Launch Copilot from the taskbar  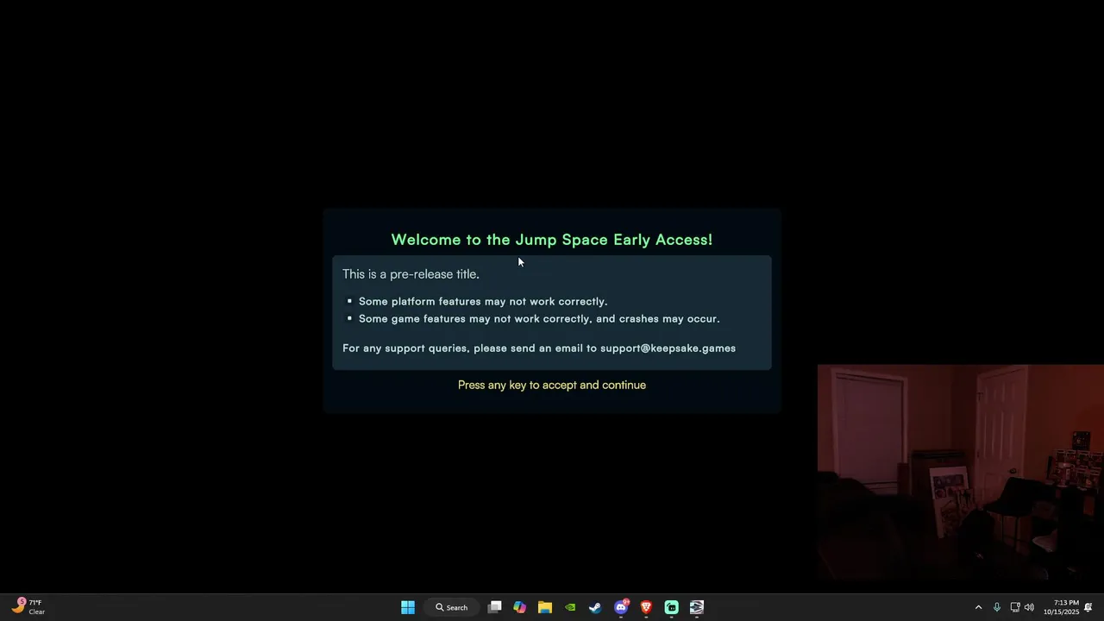pyautogui.click(x=519, y=607)
